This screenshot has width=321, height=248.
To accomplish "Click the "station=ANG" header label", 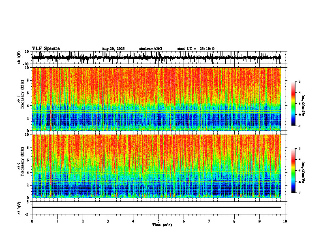I will [150, 49].
